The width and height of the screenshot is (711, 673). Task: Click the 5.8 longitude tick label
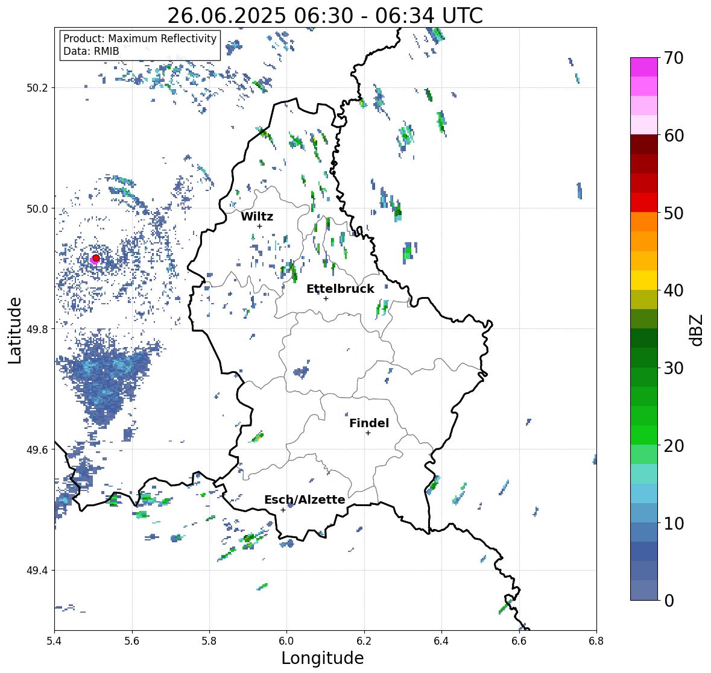point(209,641)
